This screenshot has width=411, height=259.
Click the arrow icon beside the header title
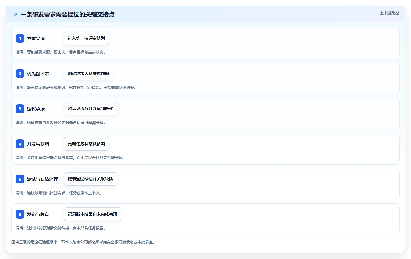click(15, 14)
